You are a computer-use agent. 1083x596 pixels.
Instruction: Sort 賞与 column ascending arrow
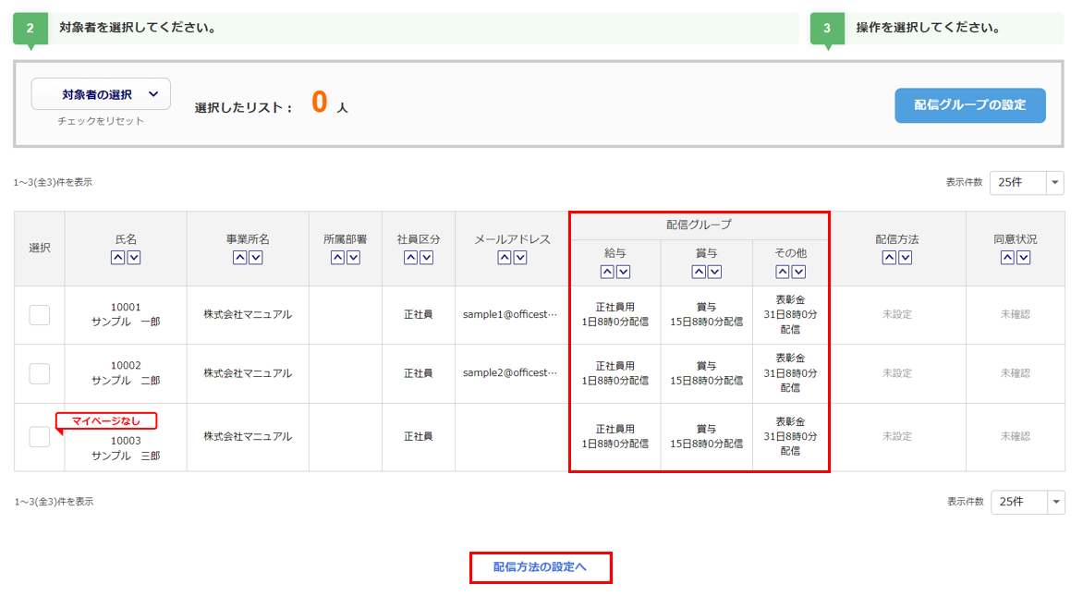pos(700,272)
